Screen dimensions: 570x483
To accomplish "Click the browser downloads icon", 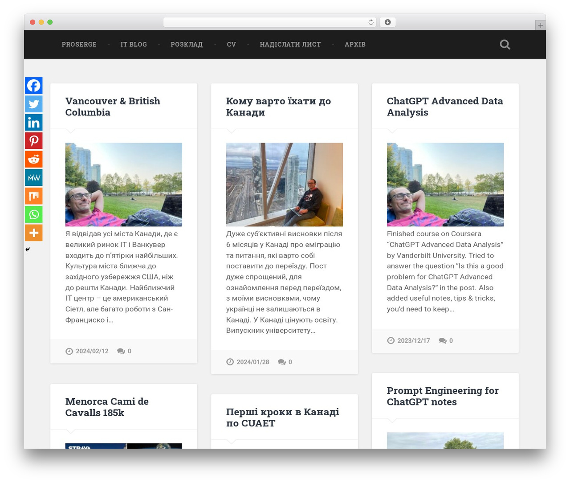I will pos(388,22).
